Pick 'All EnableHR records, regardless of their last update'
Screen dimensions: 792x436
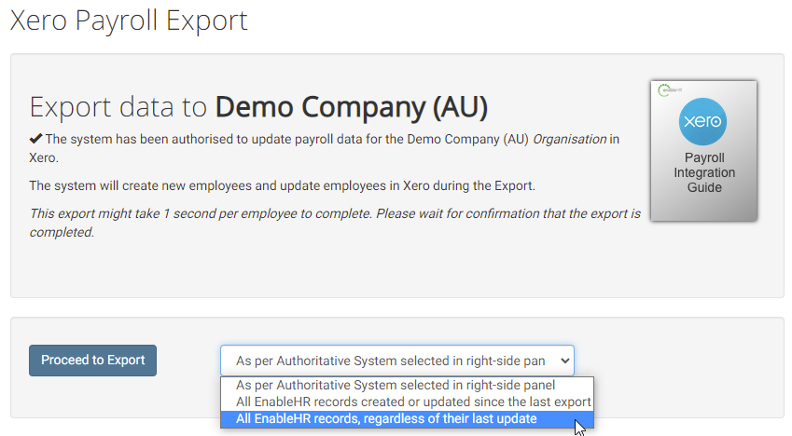pos(407,419)
